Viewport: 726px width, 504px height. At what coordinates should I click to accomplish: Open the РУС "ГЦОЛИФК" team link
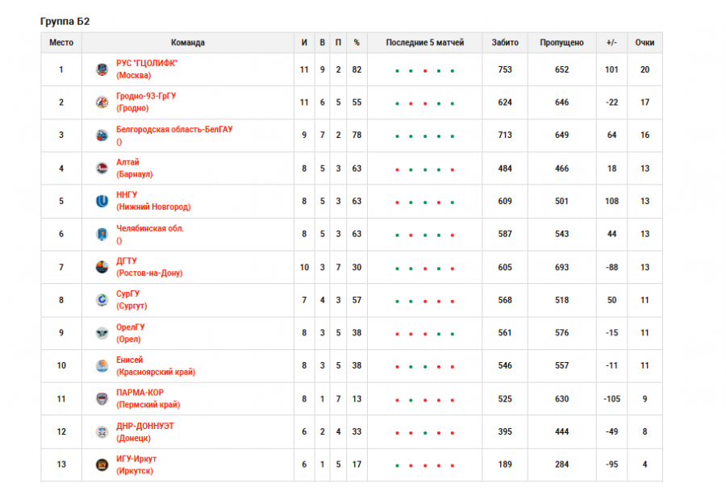pyautogui.click(x=146, y=64)
